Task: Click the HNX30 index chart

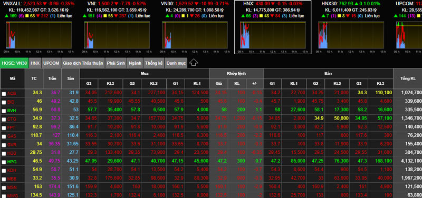Action: [351, 35]
